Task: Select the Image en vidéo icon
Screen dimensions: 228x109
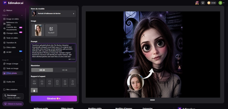Action: 4,19
